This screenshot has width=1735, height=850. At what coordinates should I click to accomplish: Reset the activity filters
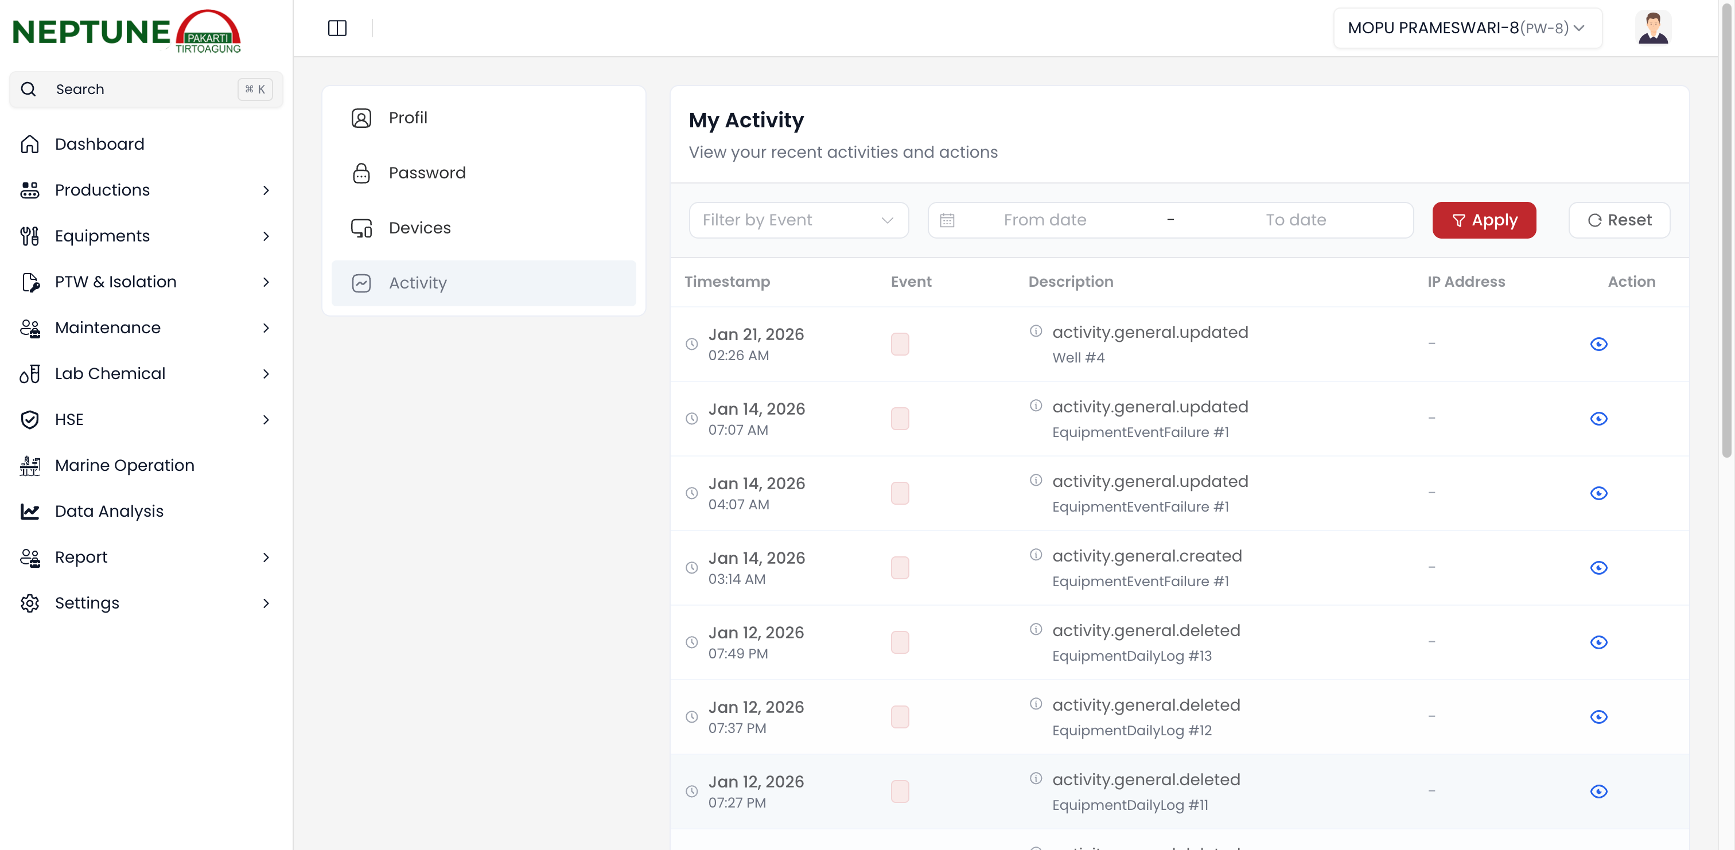[x=1619, y=220]
